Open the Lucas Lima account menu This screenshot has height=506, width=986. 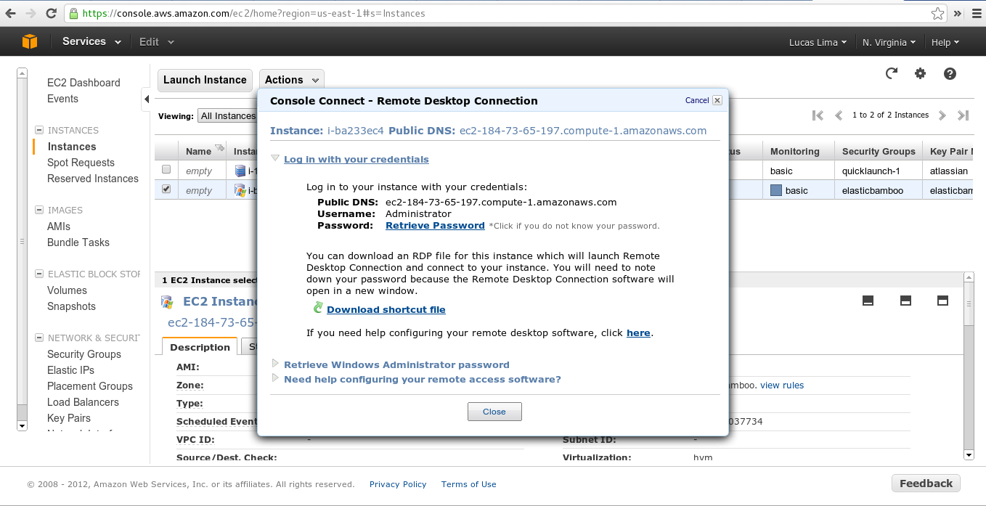tap(818, 42)
